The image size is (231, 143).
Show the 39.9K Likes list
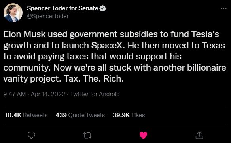tap(129, 115)
